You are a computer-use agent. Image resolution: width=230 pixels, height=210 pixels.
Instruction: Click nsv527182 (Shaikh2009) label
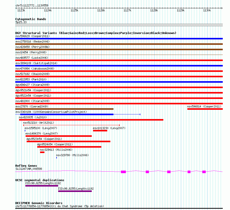(x=33, y=74)
